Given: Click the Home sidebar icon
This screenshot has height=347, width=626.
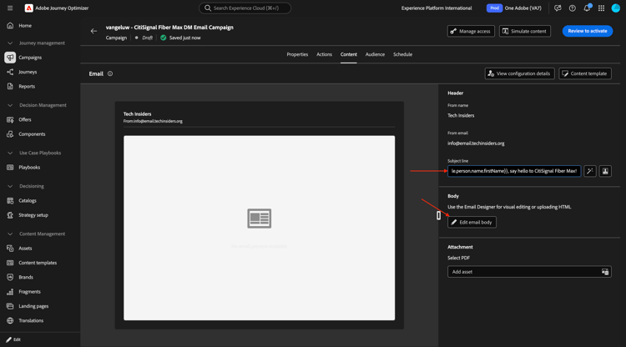Looking at the screenshot, I should pyautogui.click(x=10, y=26).
